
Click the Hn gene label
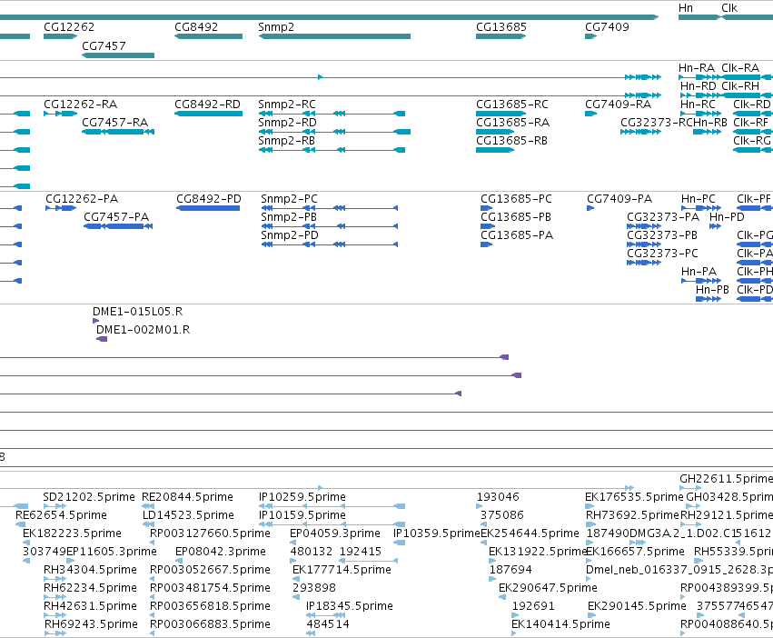(x=686, y=8)
